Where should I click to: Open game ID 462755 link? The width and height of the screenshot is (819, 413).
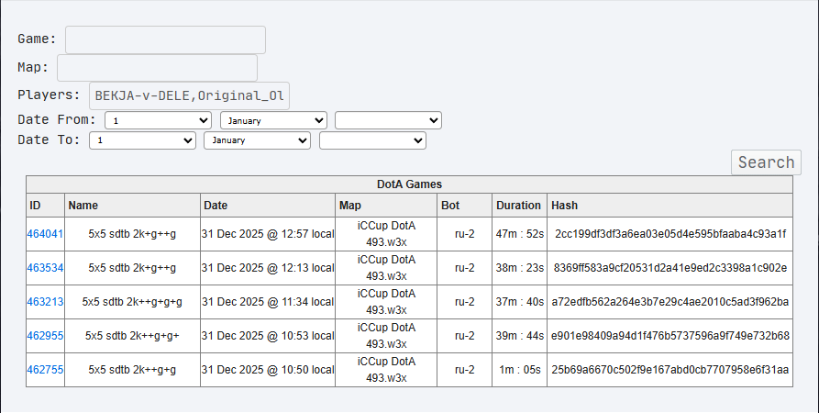[x=45, y=370]
